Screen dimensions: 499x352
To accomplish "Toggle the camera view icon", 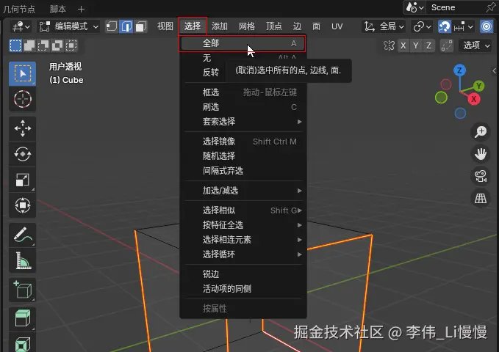I will (481, 176).
